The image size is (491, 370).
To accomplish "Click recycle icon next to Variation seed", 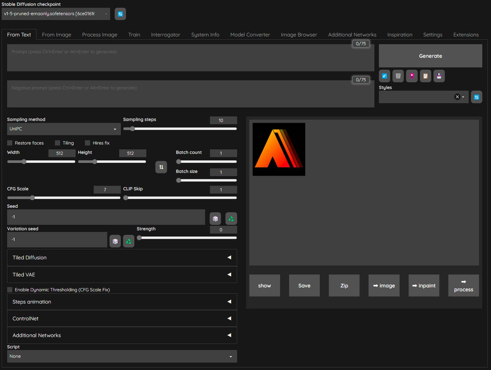I will coord(129,241).
